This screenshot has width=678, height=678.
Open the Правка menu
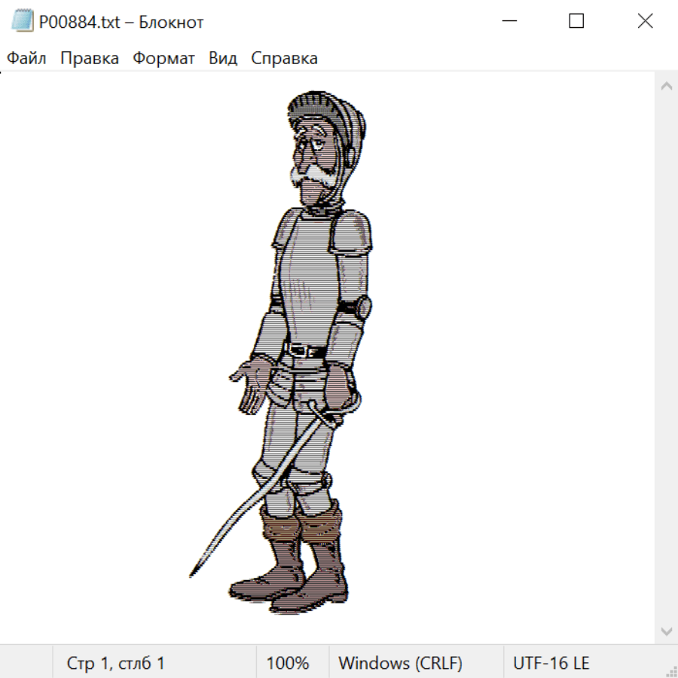tap(90, 59)
